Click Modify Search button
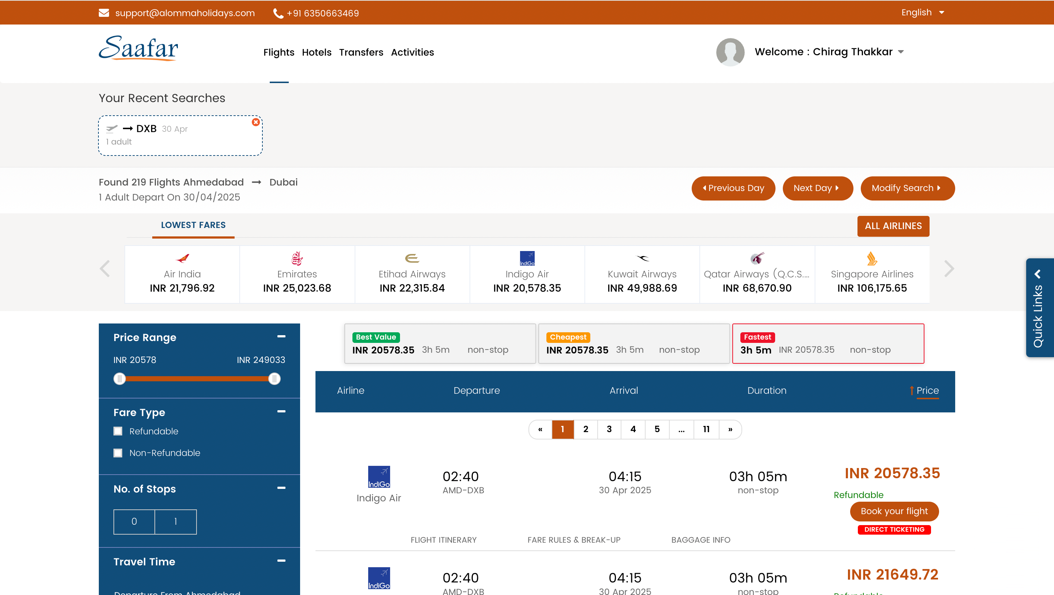 (908, 188)
